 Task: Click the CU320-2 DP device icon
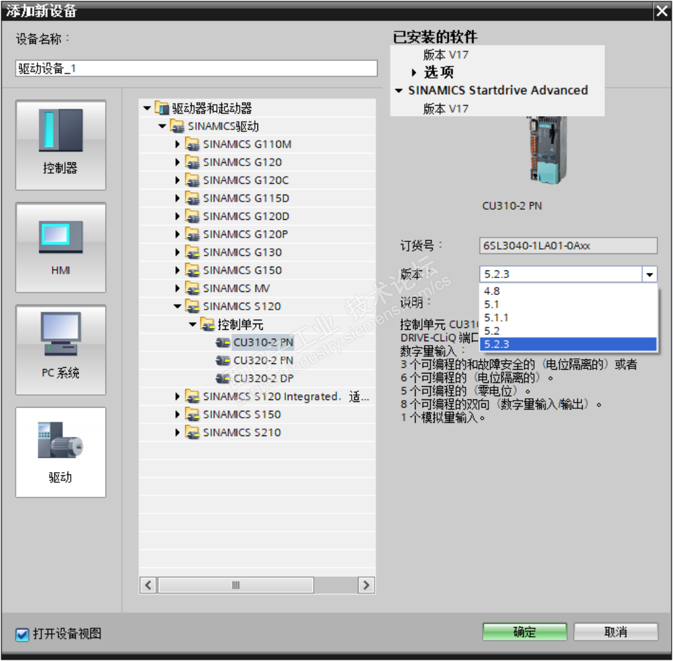223,379
